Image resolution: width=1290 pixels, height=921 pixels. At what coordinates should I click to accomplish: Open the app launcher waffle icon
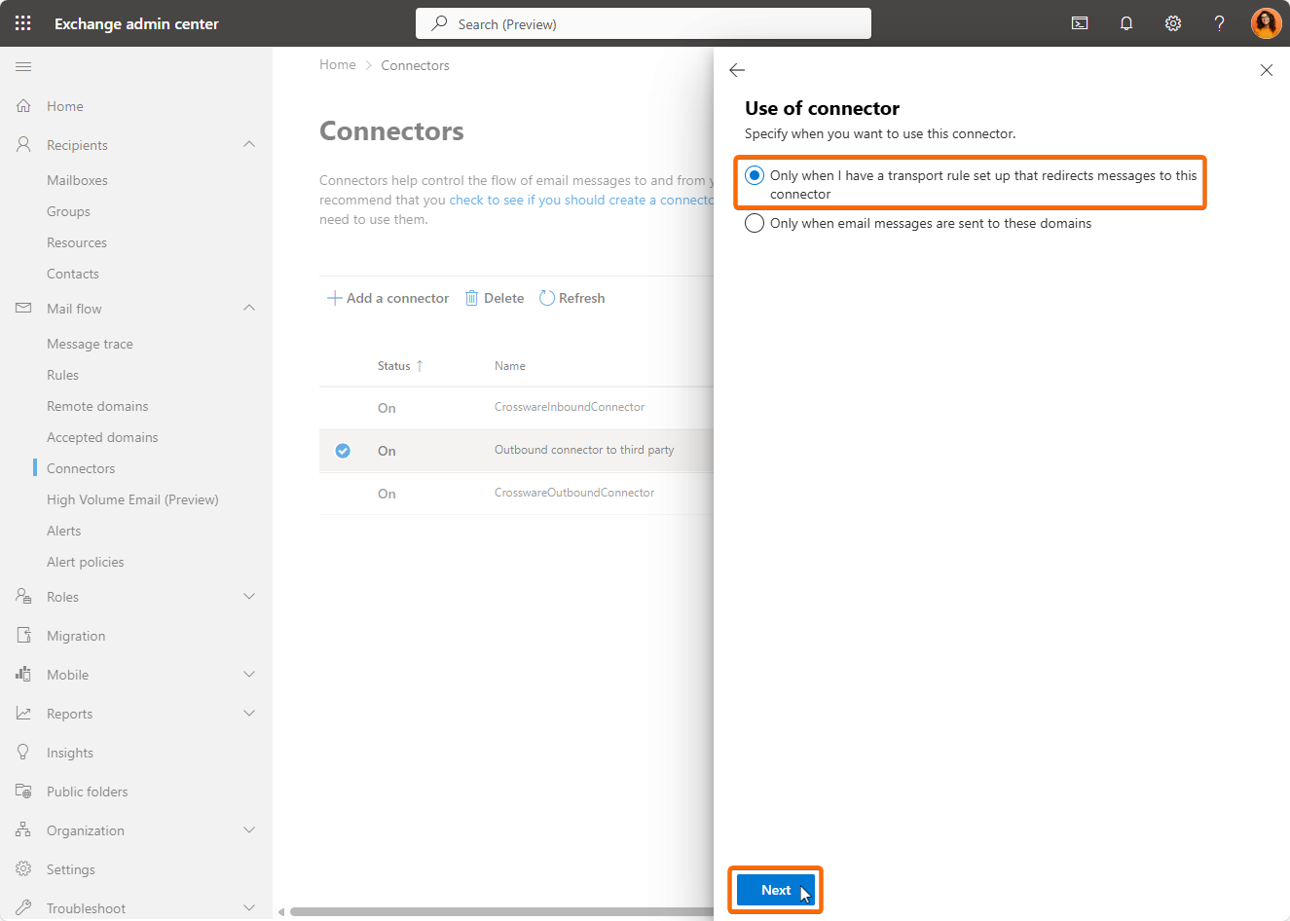[x=23, y=23]
